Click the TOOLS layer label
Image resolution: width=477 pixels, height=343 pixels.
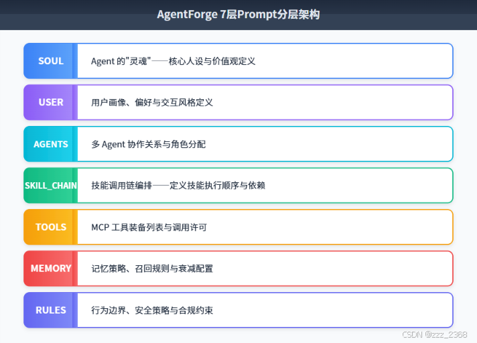(51, 227)
